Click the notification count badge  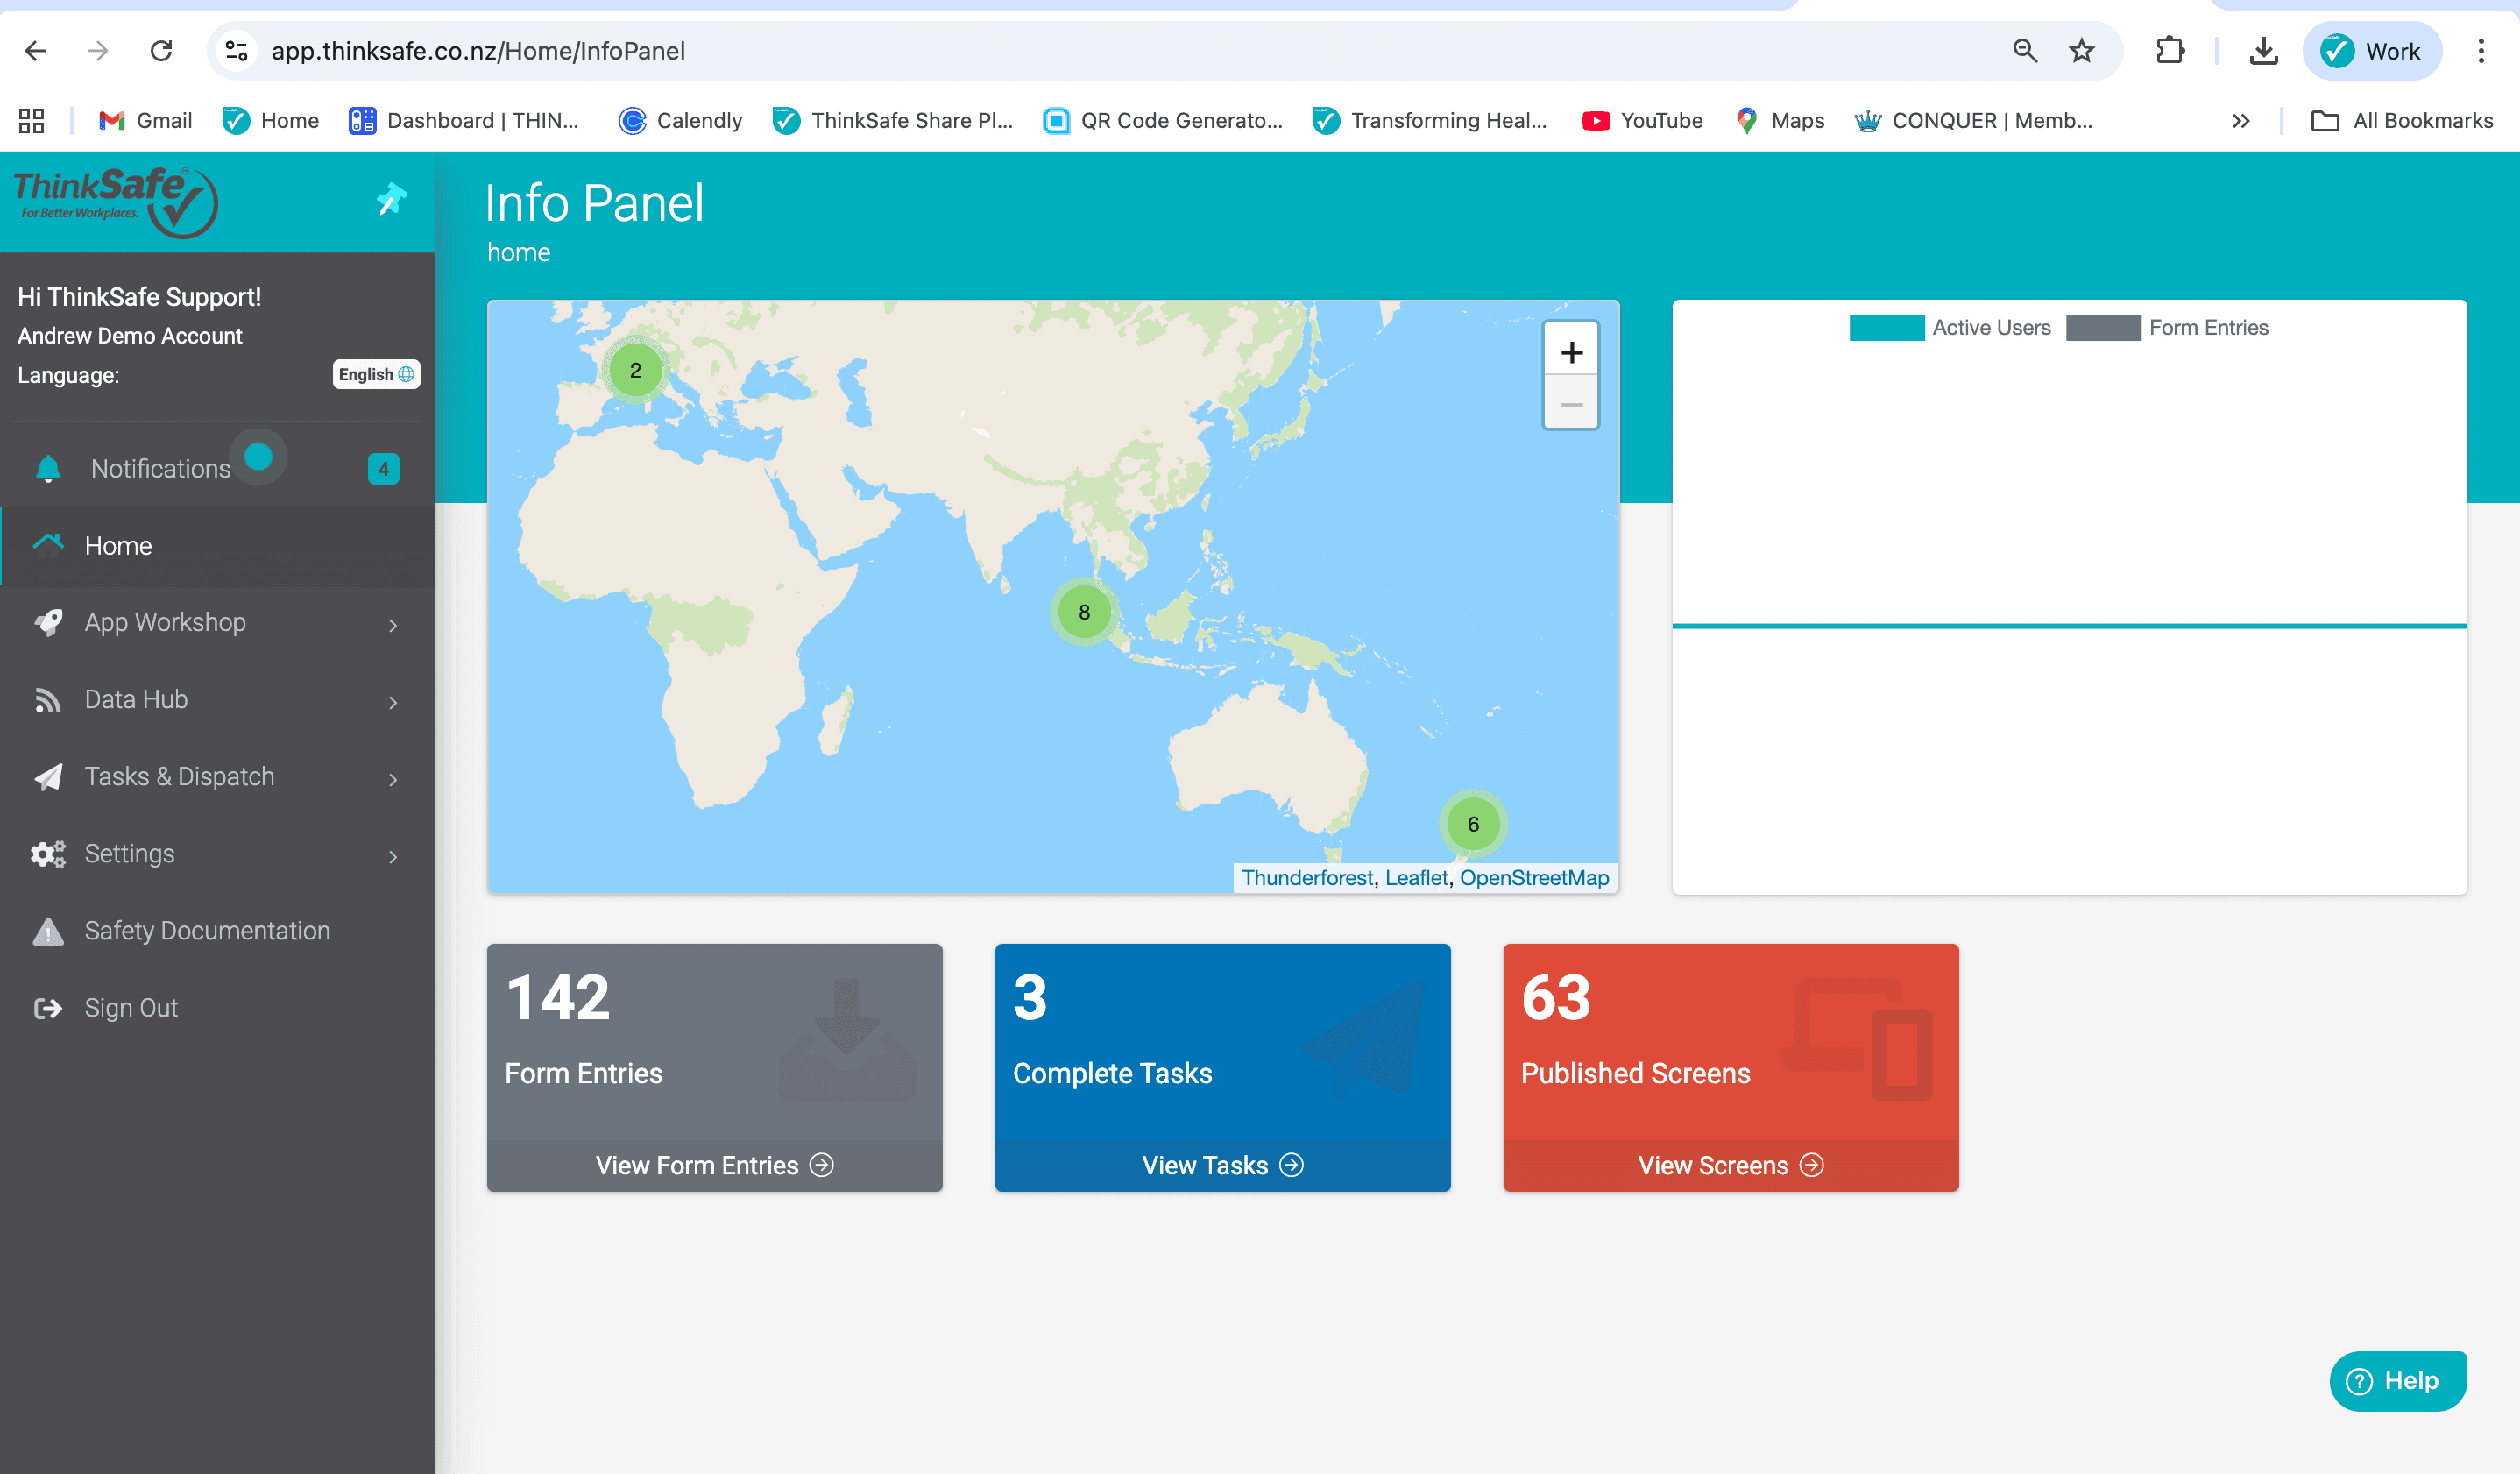point(383,468)
